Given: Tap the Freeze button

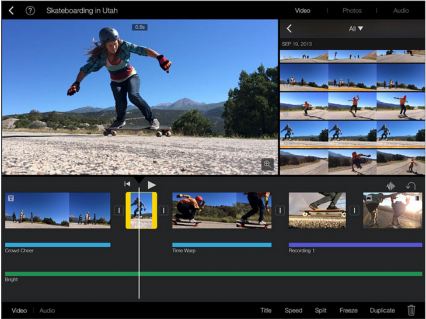Looking at the screenshot, I should 348,310.
